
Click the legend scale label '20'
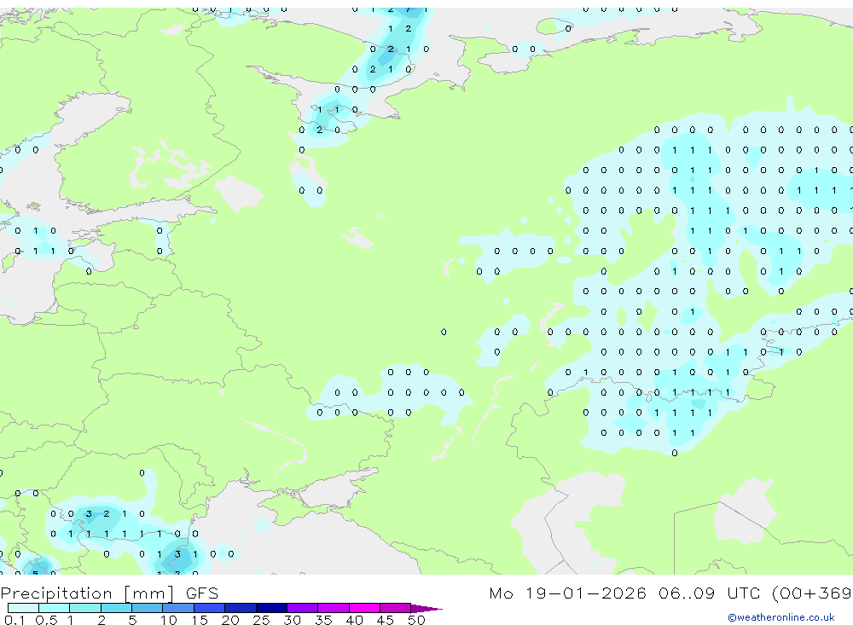click(x=230, y=620)
